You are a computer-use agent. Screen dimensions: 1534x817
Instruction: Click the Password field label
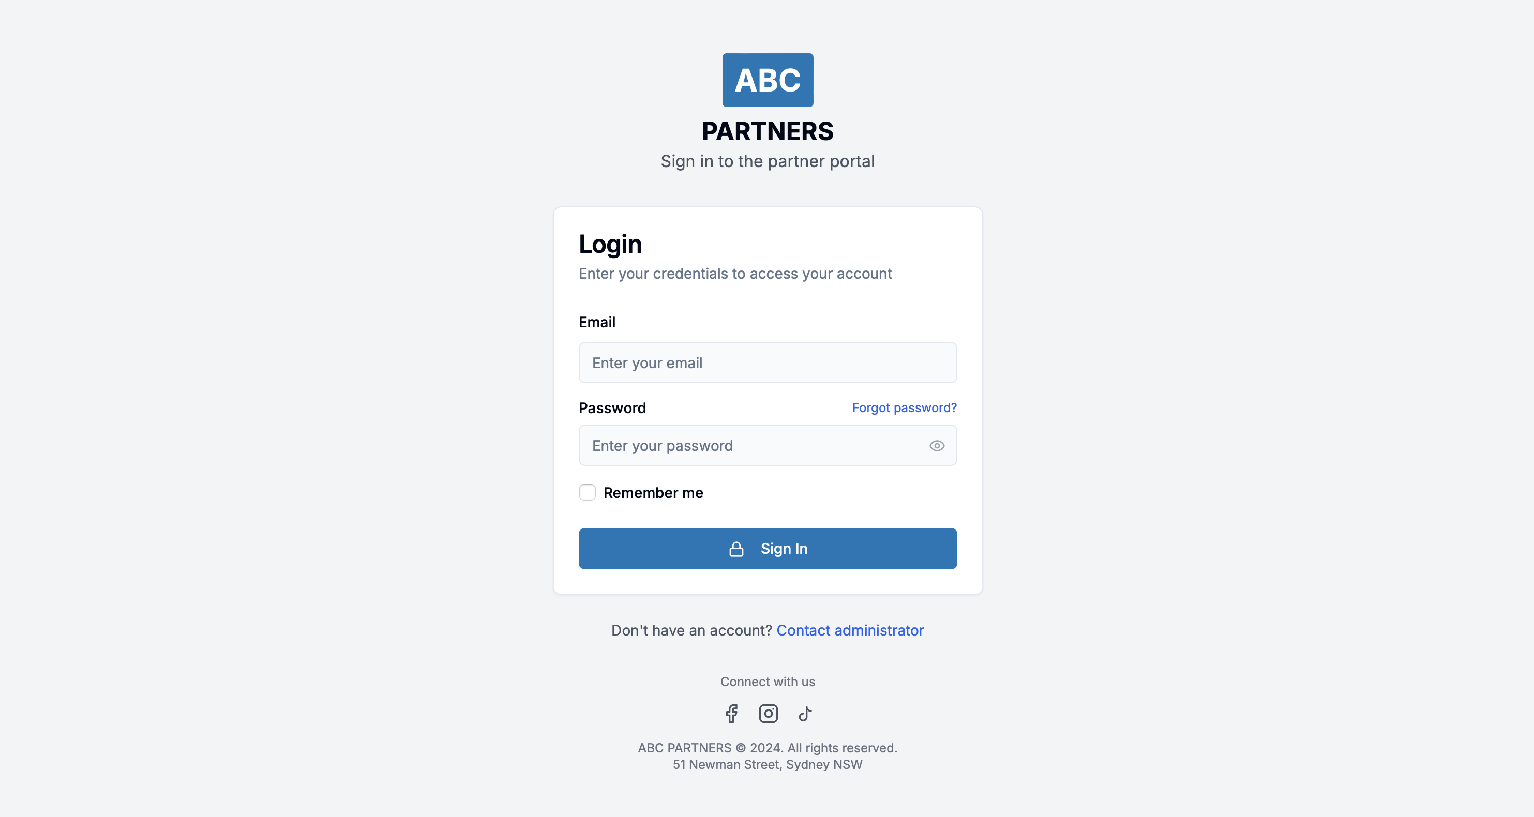coord(612,408)
